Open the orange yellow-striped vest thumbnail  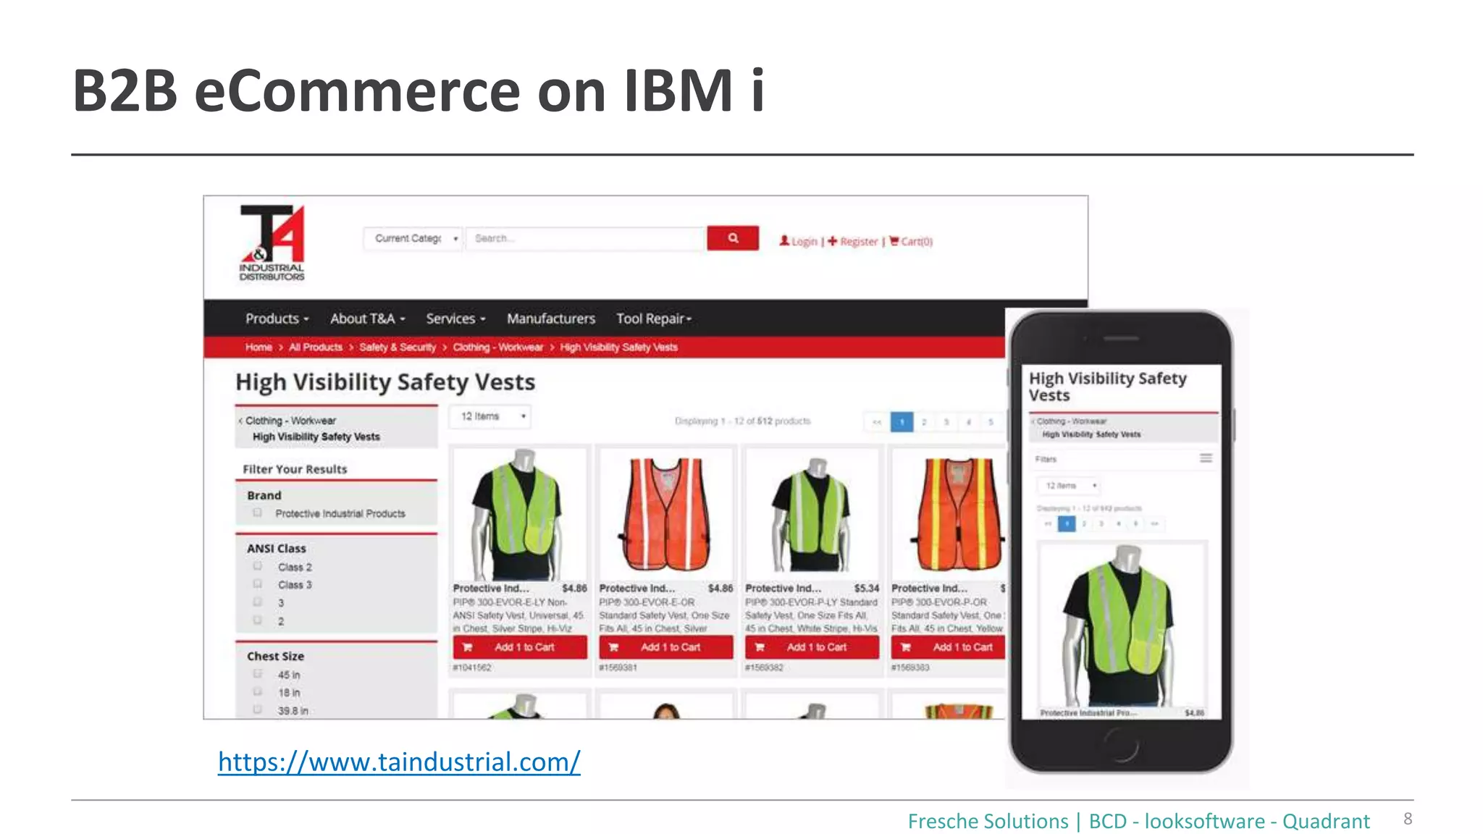pos(949,514)
